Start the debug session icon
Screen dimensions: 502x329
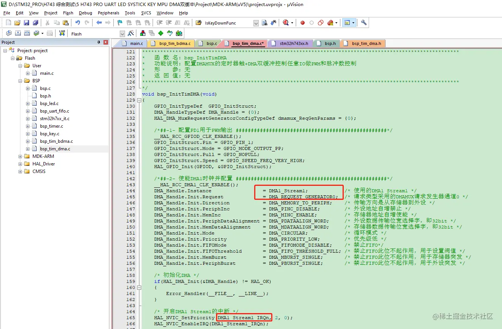[286, 23]
